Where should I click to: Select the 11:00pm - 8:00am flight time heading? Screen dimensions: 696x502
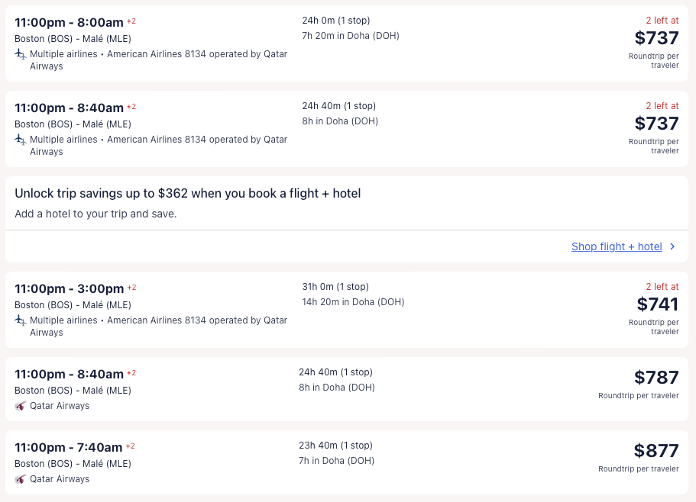point(69,22)
